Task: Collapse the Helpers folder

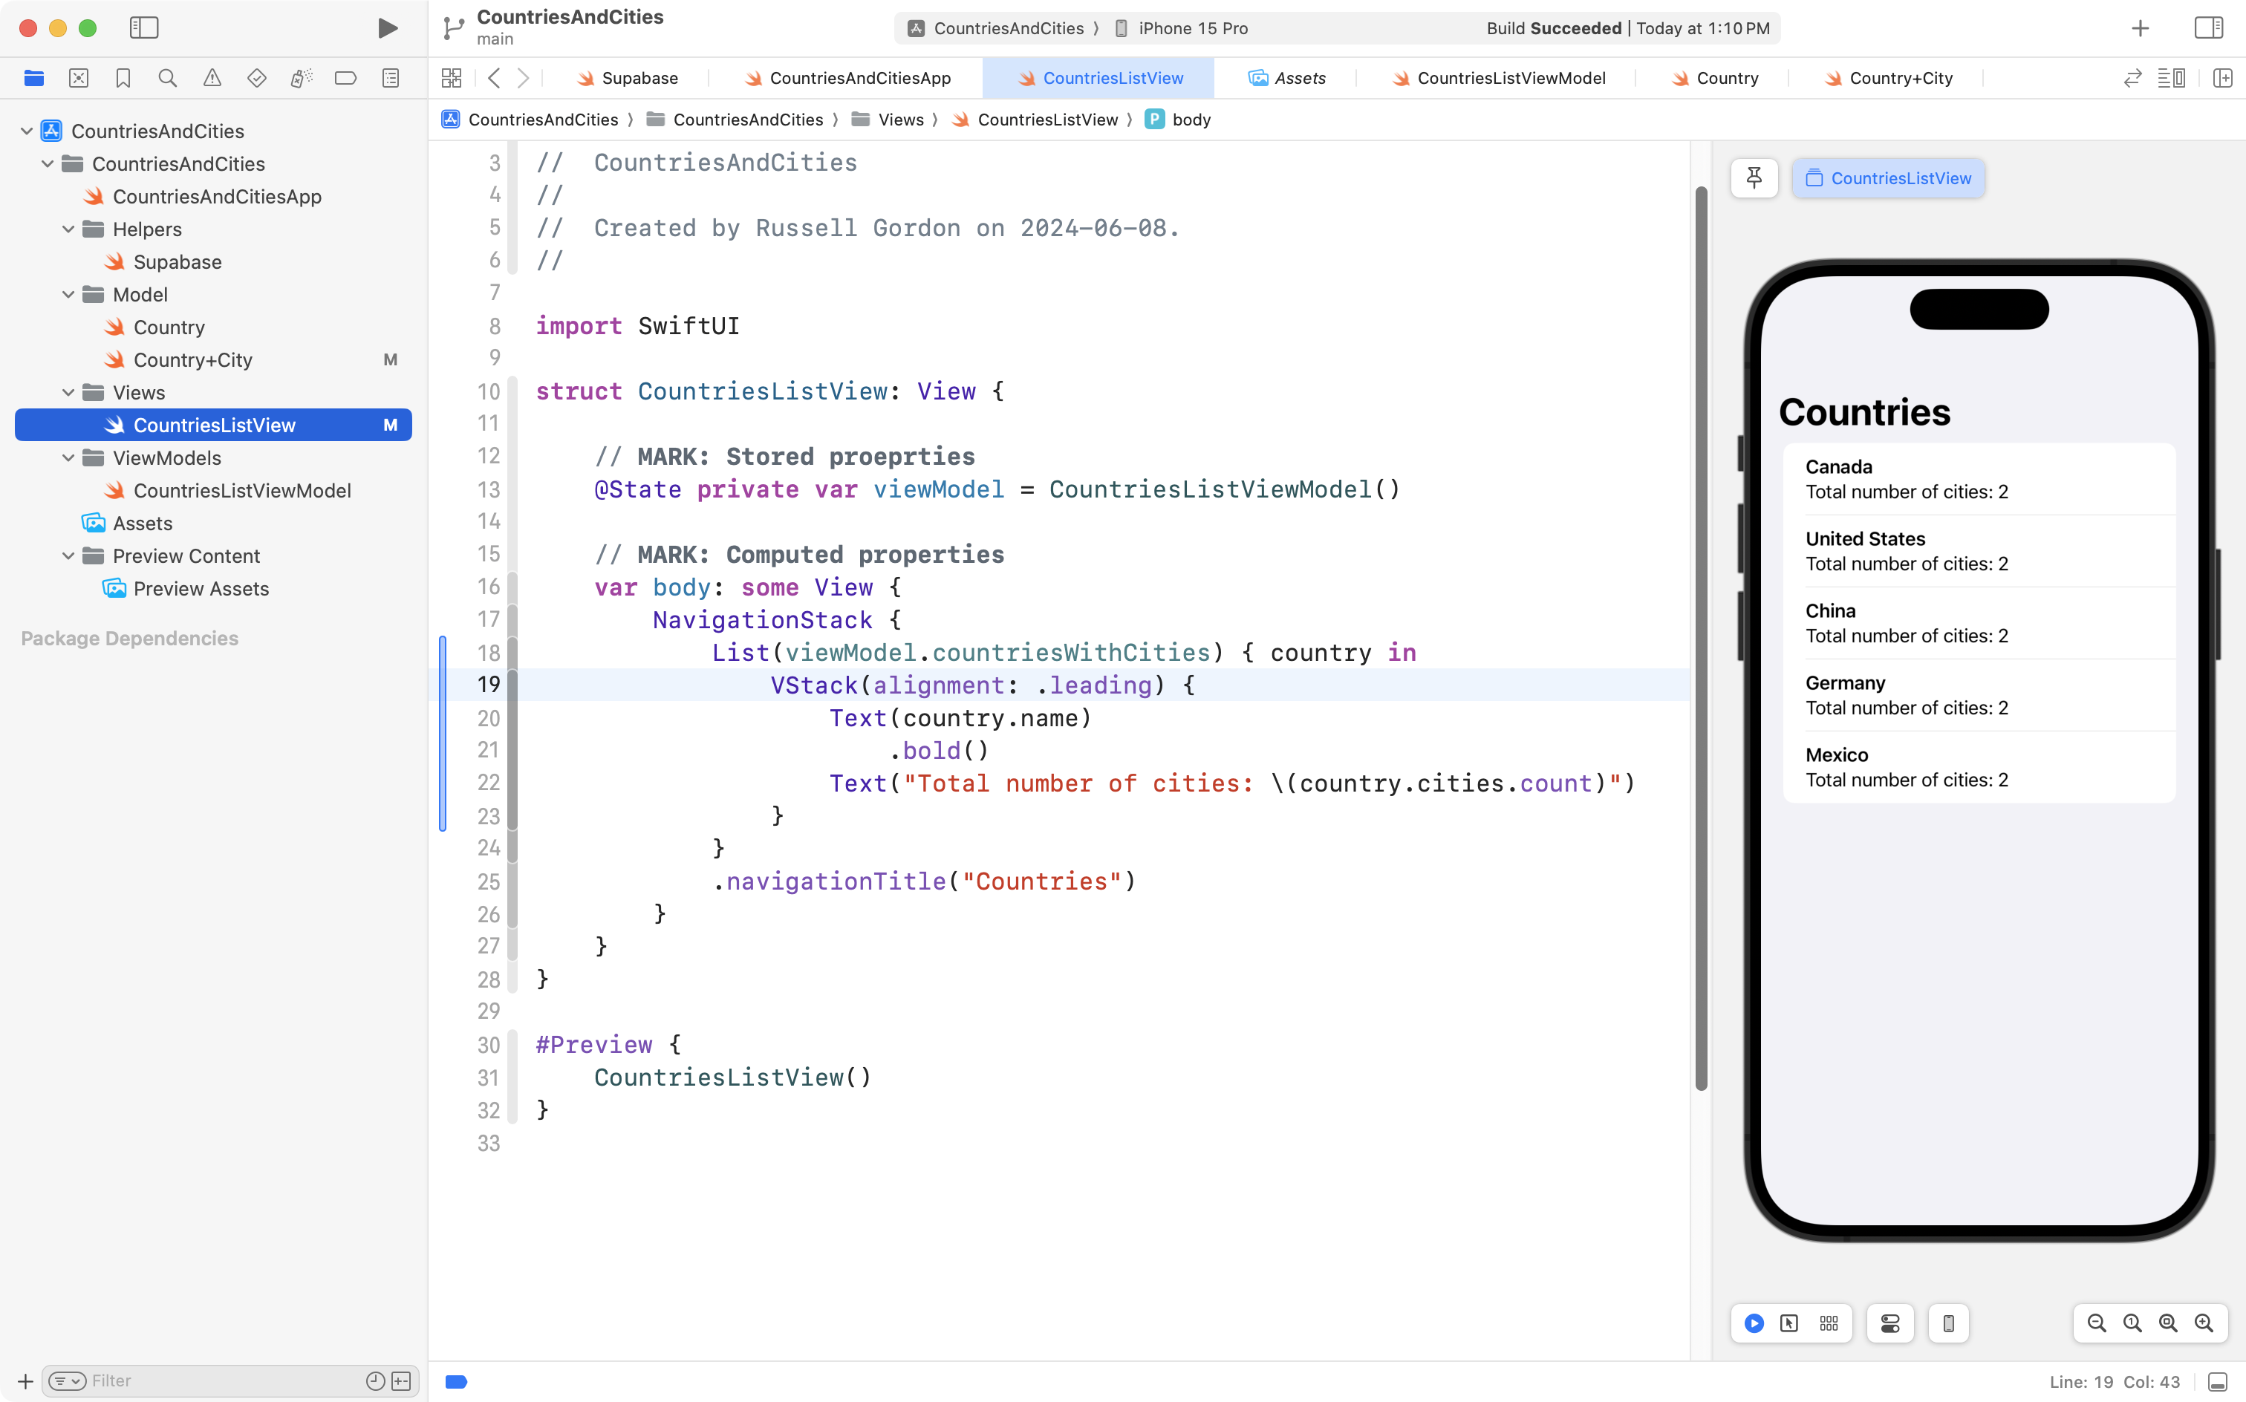Action: (x=68, y=229)
